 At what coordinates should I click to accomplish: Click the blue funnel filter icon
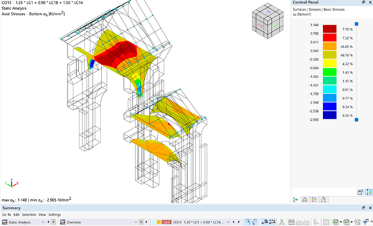(366, 222)
